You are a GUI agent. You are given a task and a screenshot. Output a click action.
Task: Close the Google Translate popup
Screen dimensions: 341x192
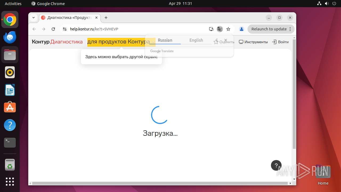226,40
